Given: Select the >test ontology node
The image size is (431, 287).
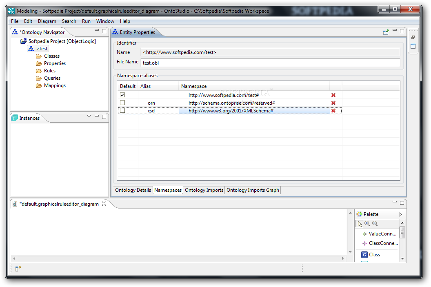Looking at the screenshot, I should [38, 49].
